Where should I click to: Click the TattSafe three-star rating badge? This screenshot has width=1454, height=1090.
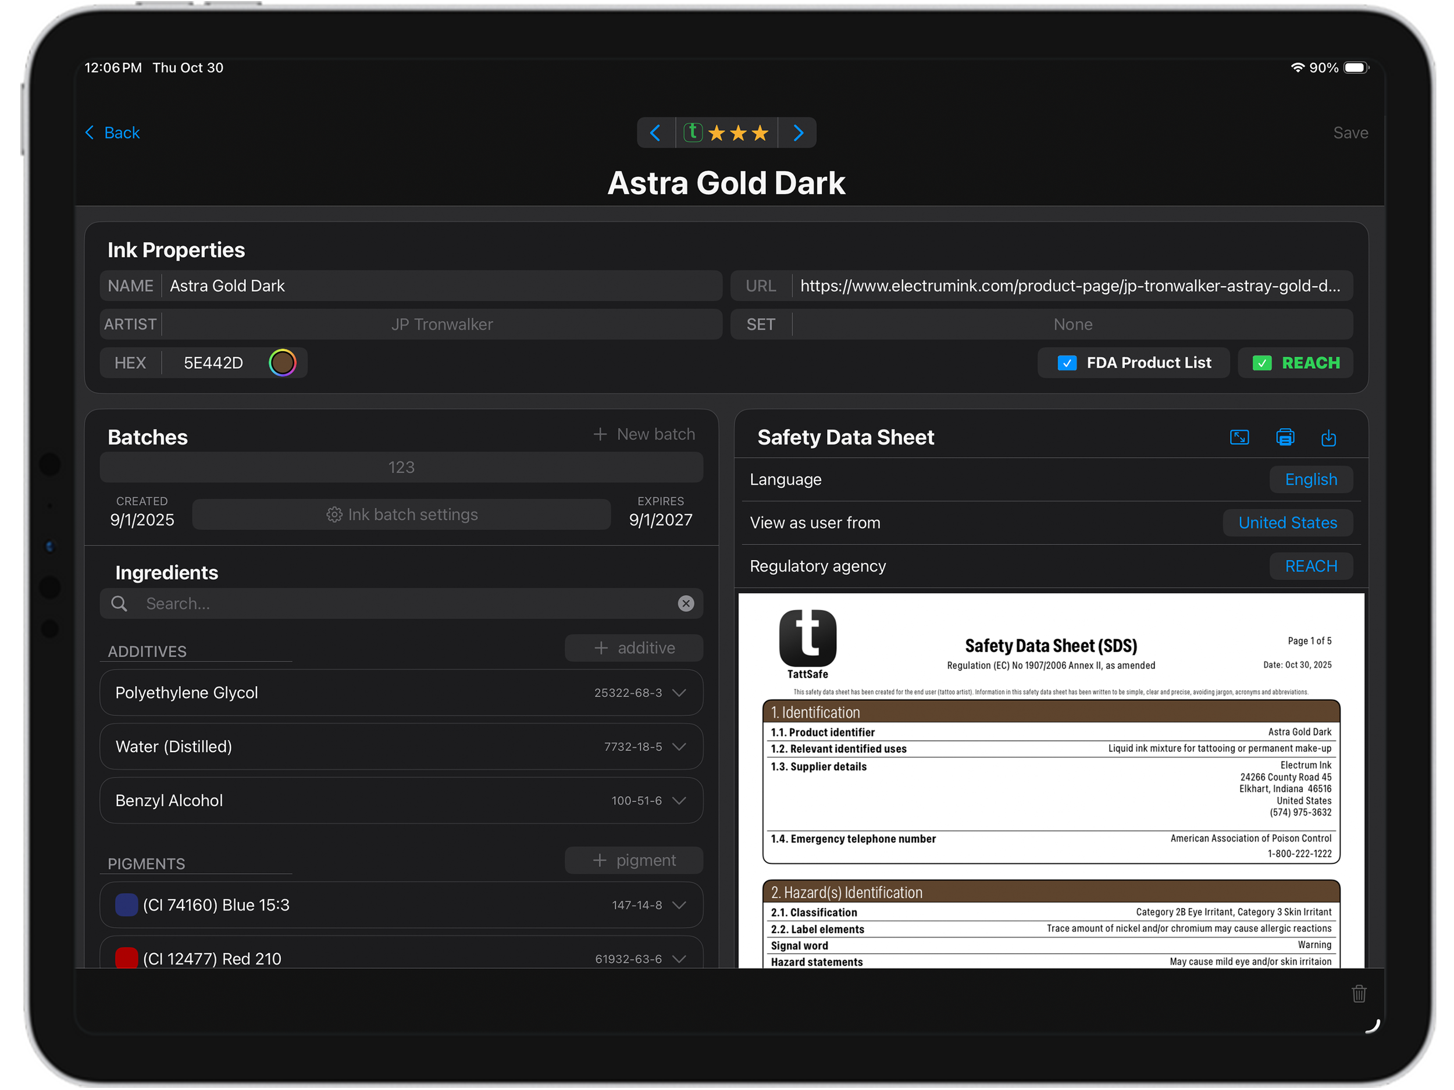(726, 133)
